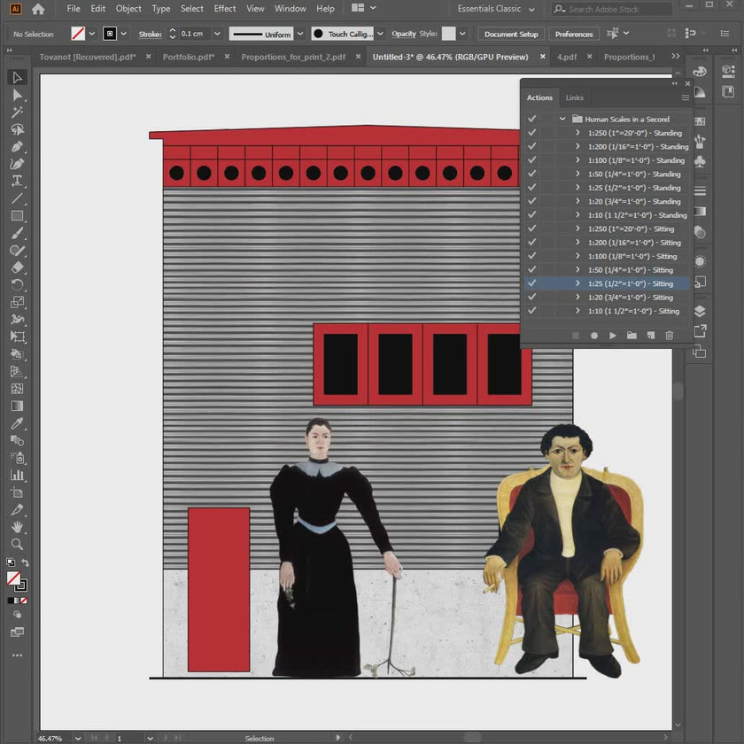The image size is (744, 744).
Task: Collapse the Human Scales in a Second set
Action: tap(562, 119)
